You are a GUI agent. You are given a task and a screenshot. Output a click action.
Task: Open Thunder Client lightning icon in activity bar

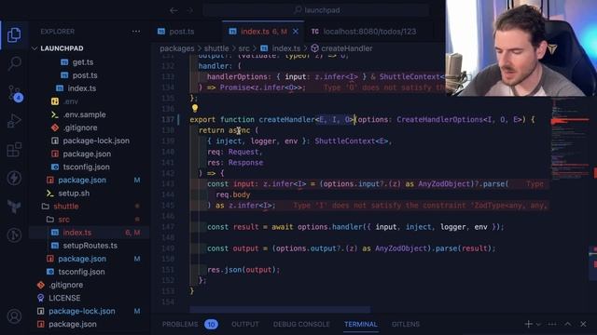pyautogui.click(x=14, y=178)
